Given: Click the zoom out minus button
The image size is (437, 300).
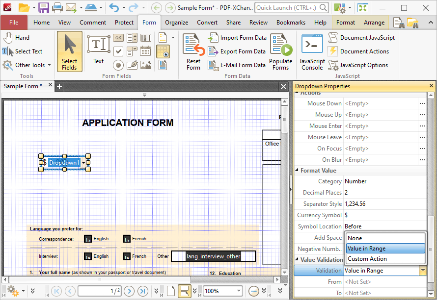Looking at the screenshot, I should 254,291.
